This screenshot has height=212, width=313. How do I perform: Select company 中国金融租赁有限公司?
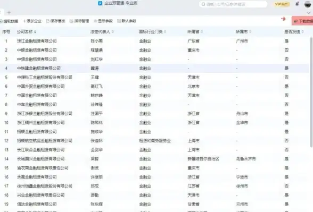click(x=37, y=96)
